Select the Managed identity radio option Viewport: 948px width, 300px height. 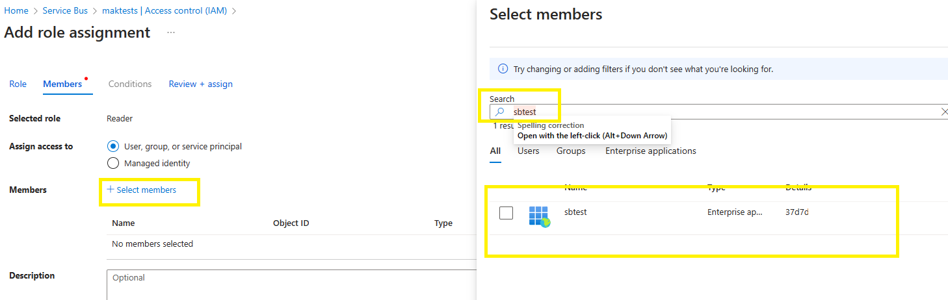[113, 163]
